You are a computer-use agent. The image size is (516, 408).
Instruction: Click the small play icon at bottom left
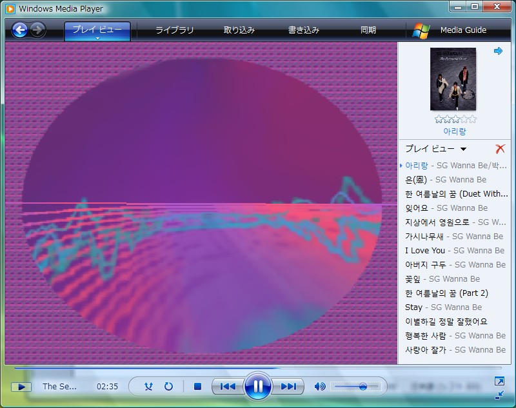[21, 387]
